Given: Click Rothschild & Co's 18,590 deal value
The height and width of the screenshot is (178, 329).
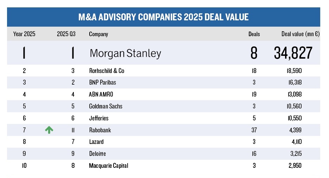Looking at the screenshot, I should (294, 71).
